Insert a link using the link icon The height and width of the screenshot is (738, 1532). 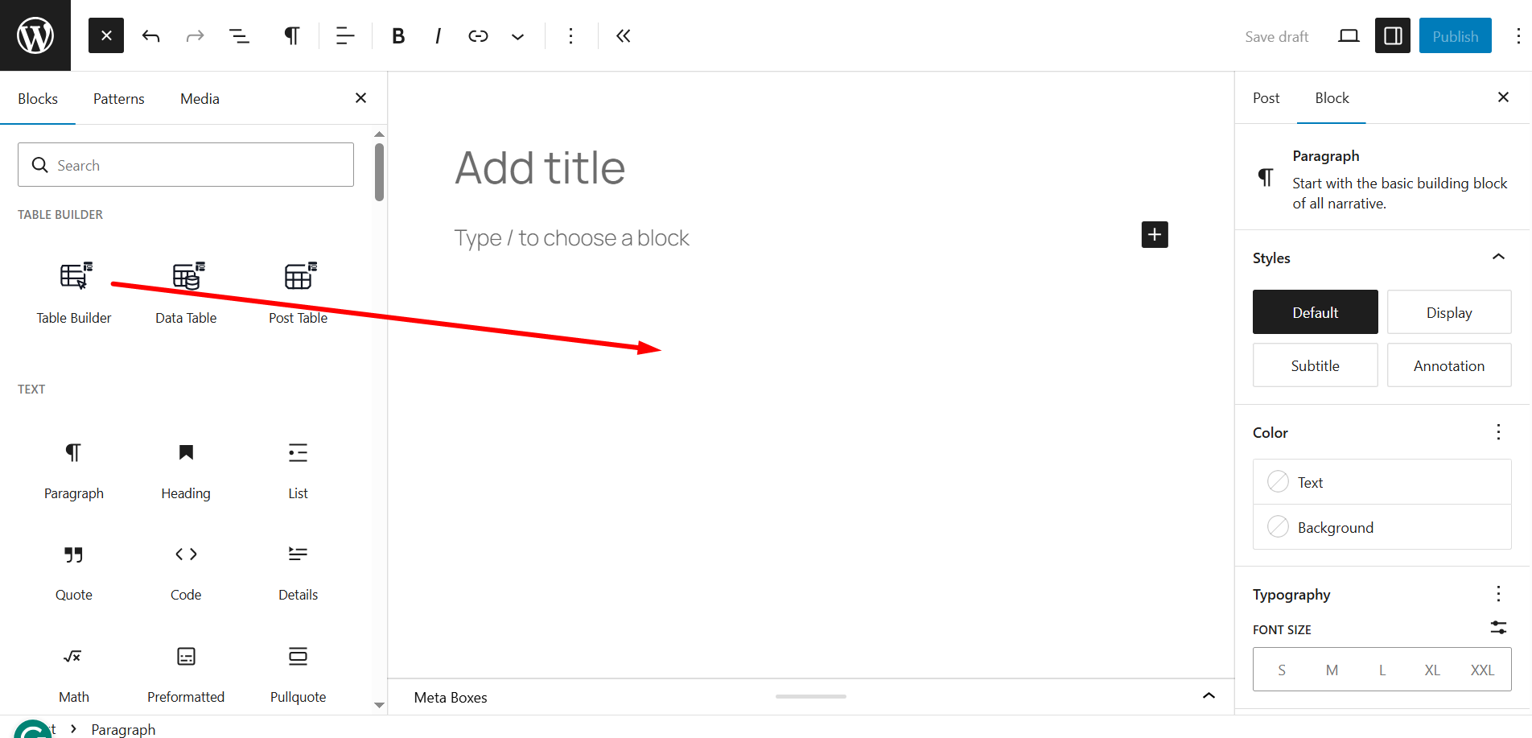[478, 36]
